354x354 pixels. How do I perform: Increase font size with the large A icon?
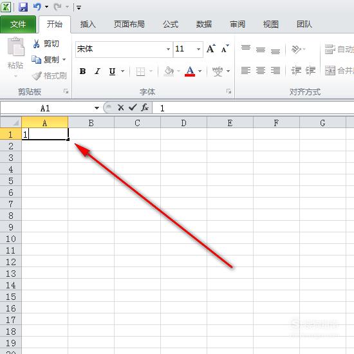click(x=211, y=48)
